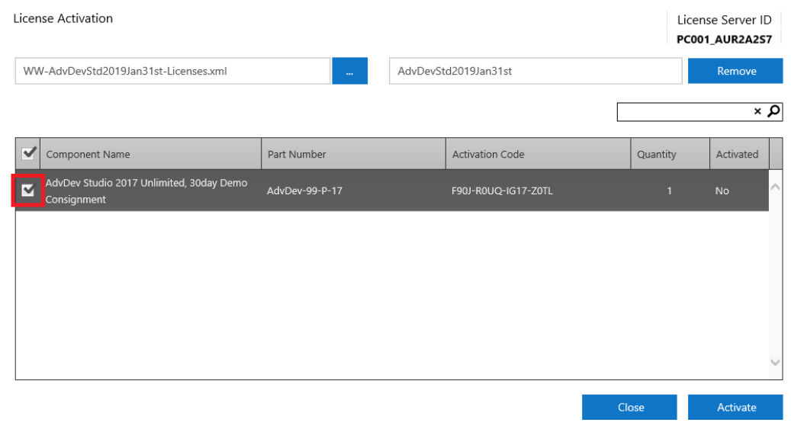This screenshot has height=429, width=791.
Task: Select the AdvDev Studio 2017 Unlimited component name
Action: [146, 190]
